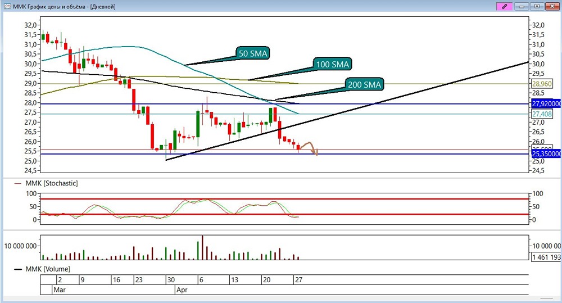Select the 27,920000 blue level label
The width and height of the screenshot is (562, 303).
(546, 104)
